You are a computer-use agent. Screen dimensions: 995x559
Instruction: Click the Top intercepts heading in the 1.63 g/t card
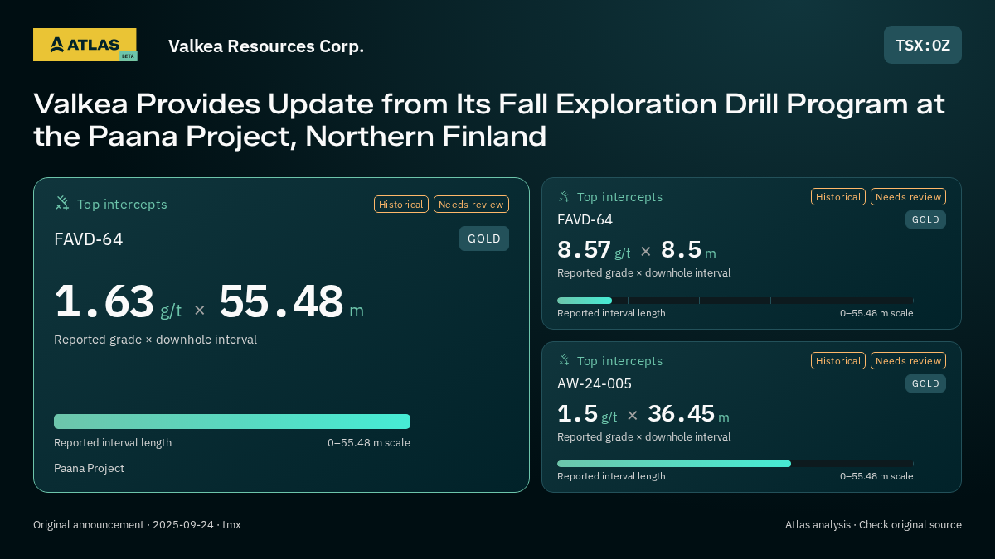(x=122, y=204)
